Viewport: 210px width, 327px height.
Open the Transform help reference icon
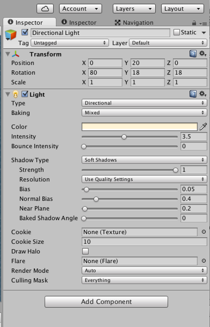click(x=193, y=54)
